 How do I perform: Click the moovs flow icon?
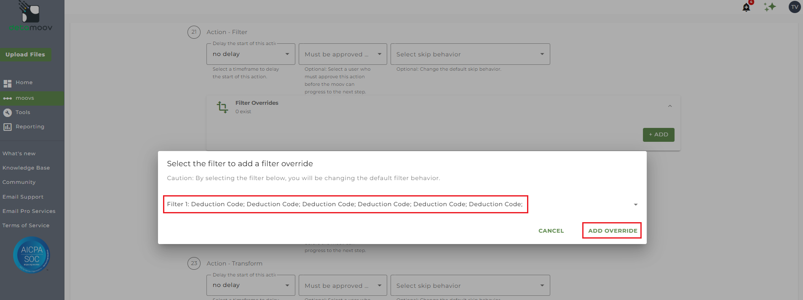(8, 98)
